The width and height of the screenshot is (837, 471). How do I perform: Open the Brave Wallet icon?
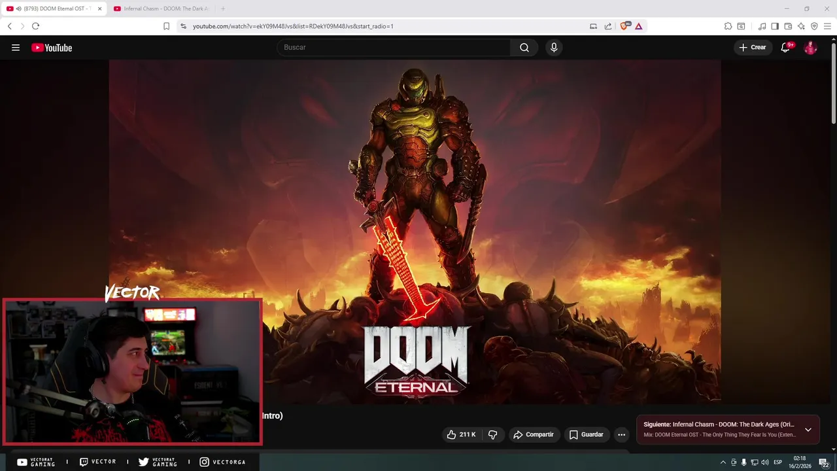[788, 26]
